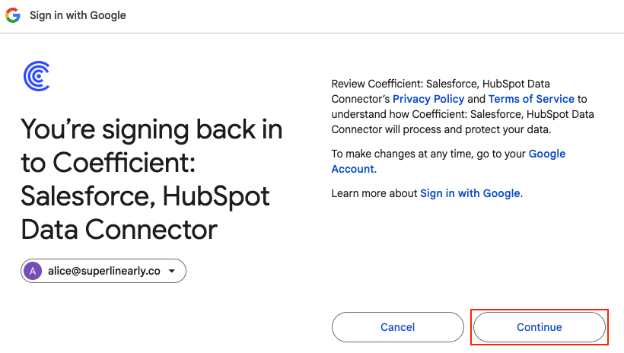
Task: Open the "Sign in with Google" learn-more link
Action: (470, 193)
